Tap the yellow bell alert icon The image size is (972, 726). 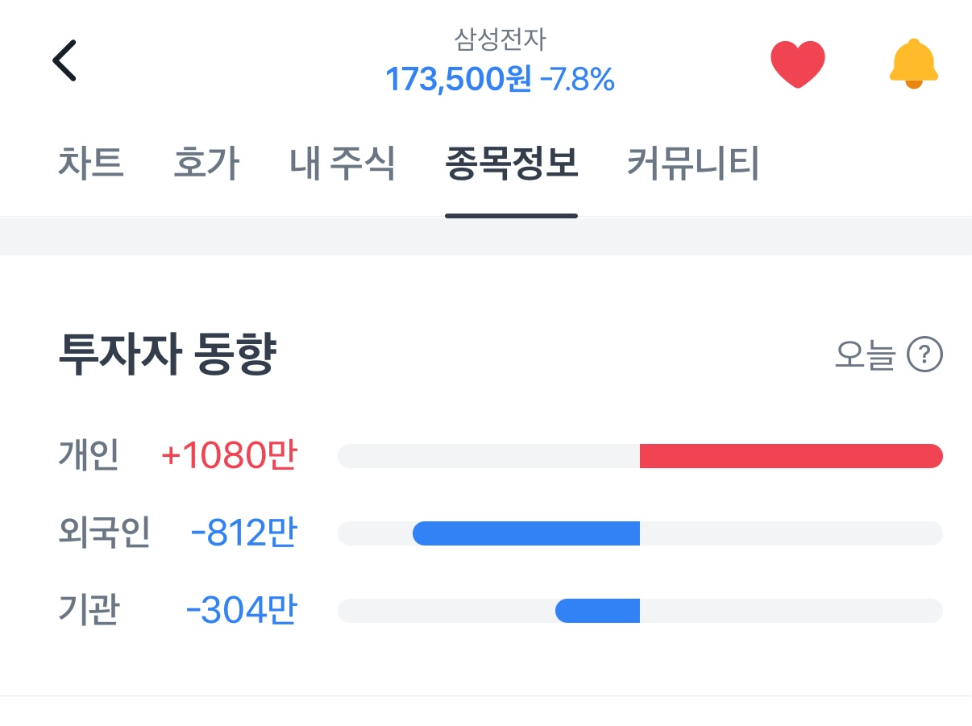coord(913,63)
